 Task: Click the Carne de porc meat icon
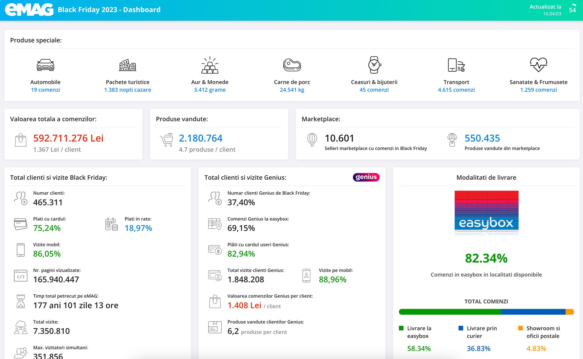pyautogui.click(x=292, y=65)
